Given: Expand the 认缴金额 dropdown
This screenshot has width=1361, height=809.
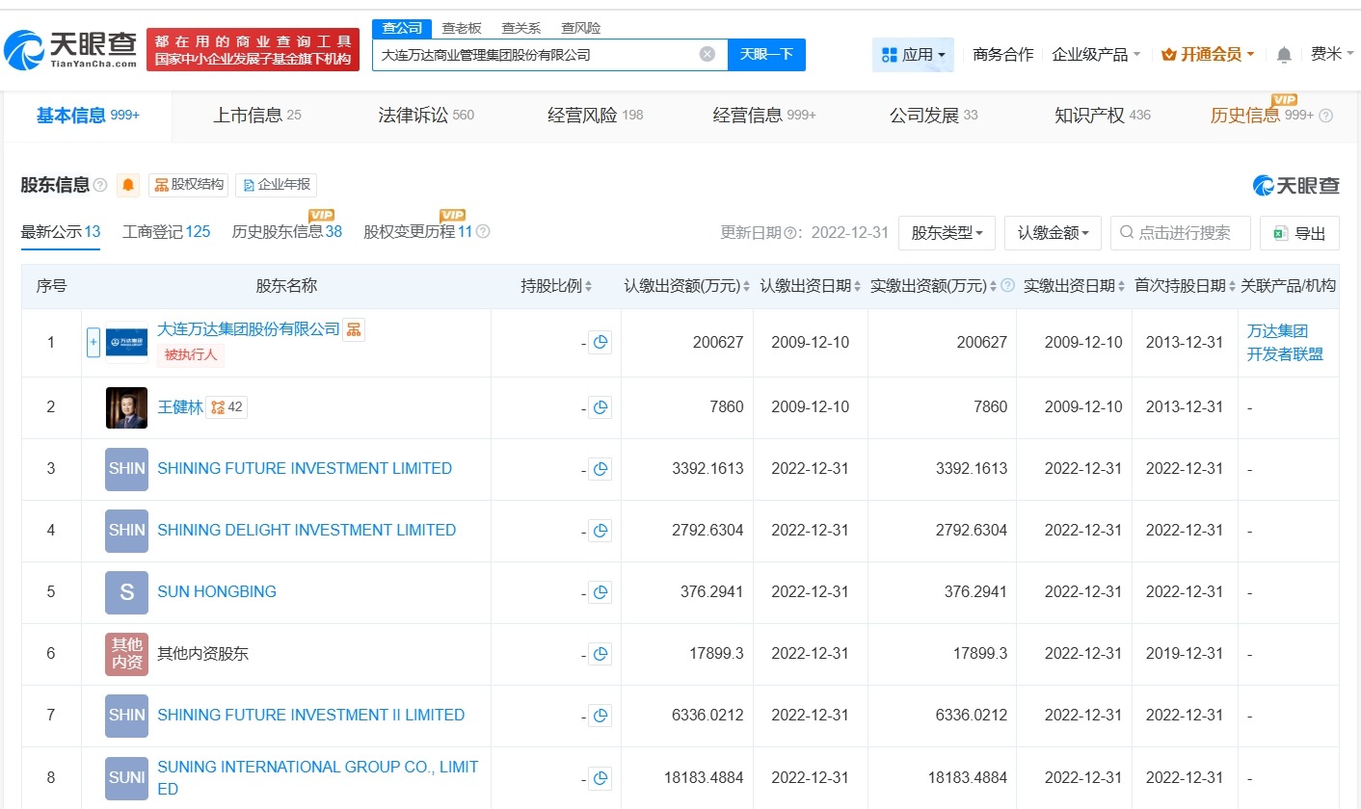Looking at the screenshot, I should tap(1053, 232).
